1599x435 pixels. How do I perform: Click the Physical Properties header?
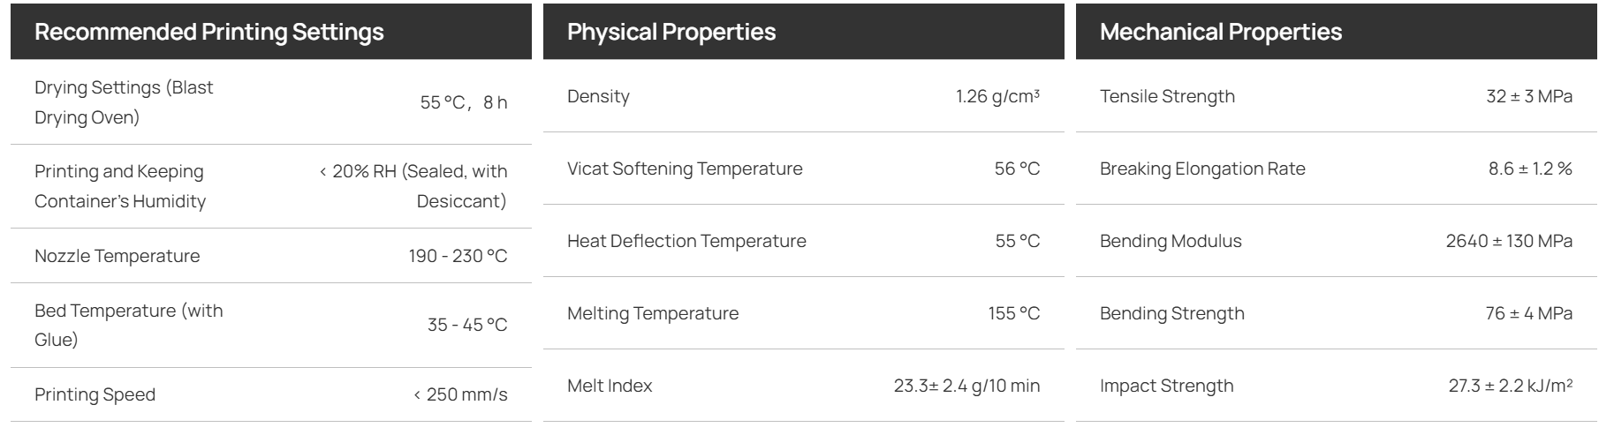click(x=671, y=32)
